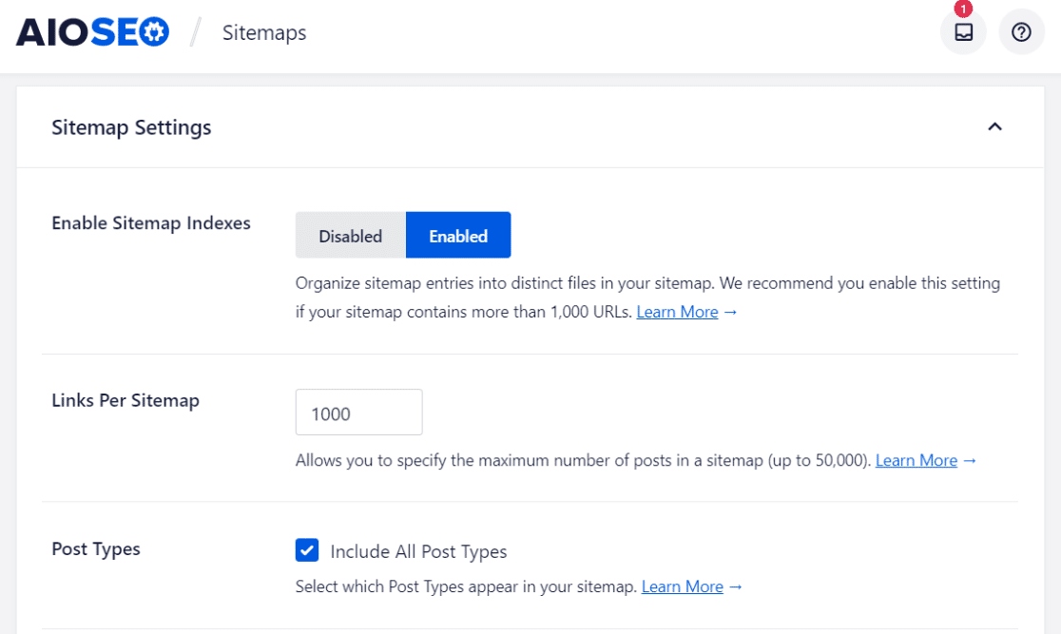This screenshot has height=634, width=1061.
Task: Click the help question mark icon
Action: 1021,31
